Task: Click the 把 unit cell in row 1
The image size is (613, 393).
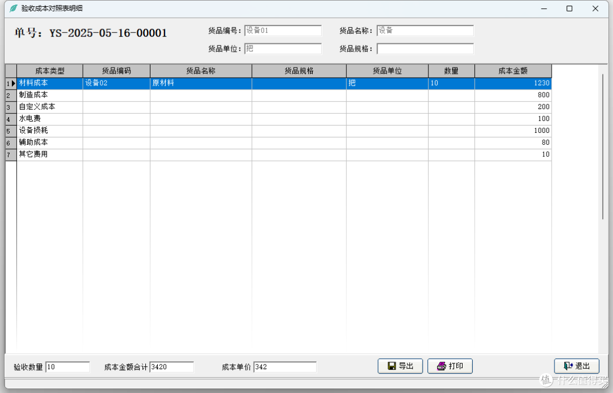Action: [388, 83]
